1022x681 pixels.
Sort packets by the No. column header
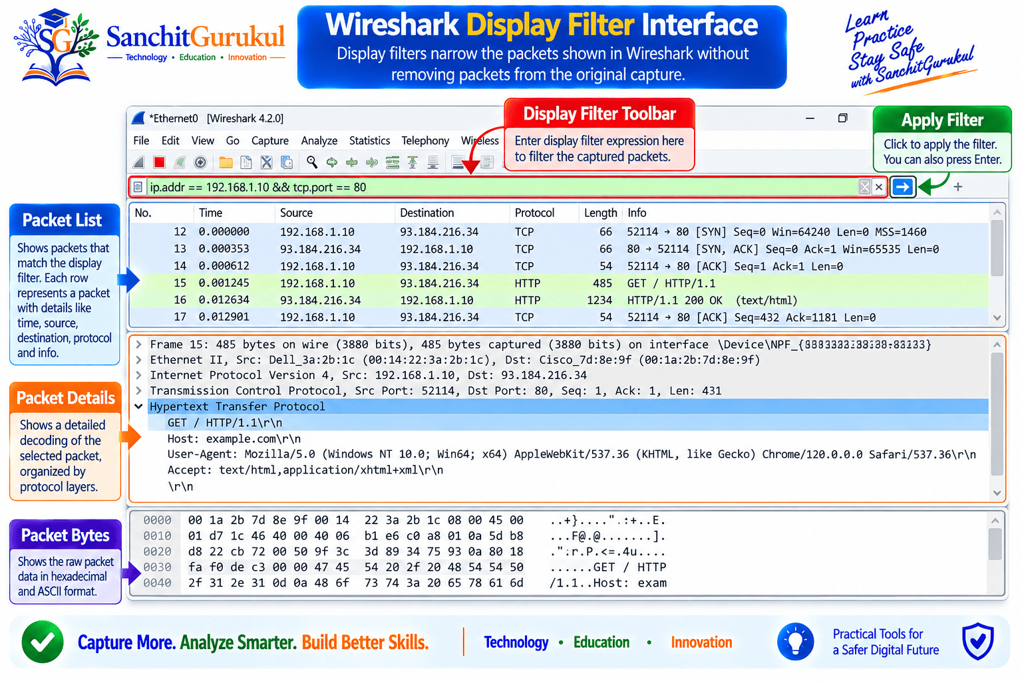[x=161, y=213]
